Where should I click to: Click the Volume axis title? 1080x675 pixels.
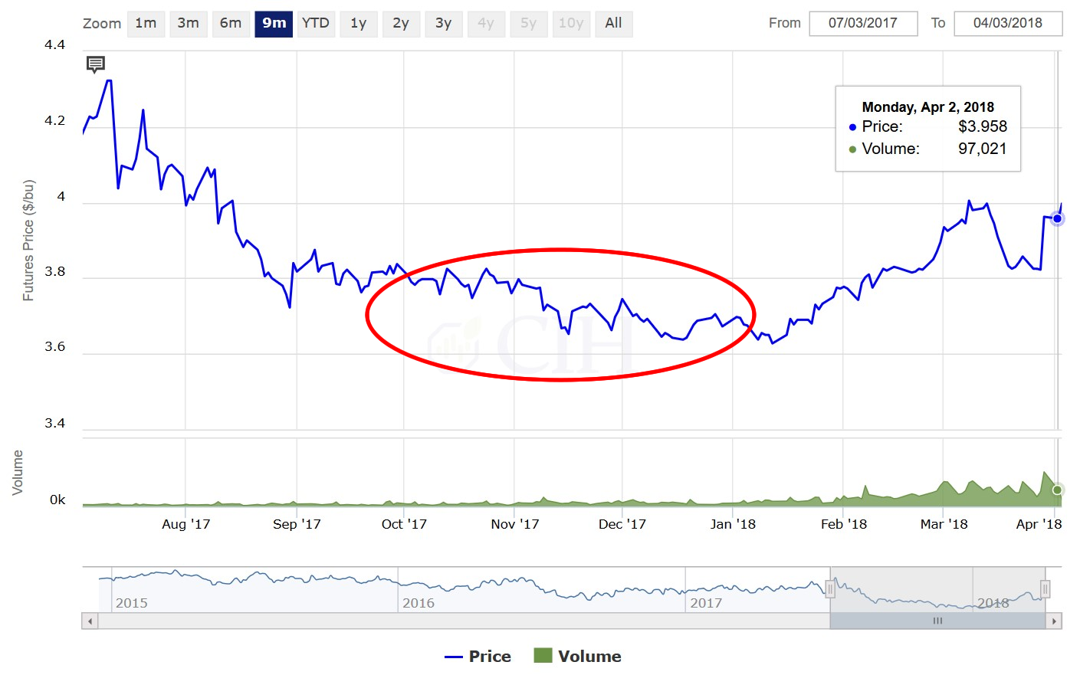tap(18, 473)
